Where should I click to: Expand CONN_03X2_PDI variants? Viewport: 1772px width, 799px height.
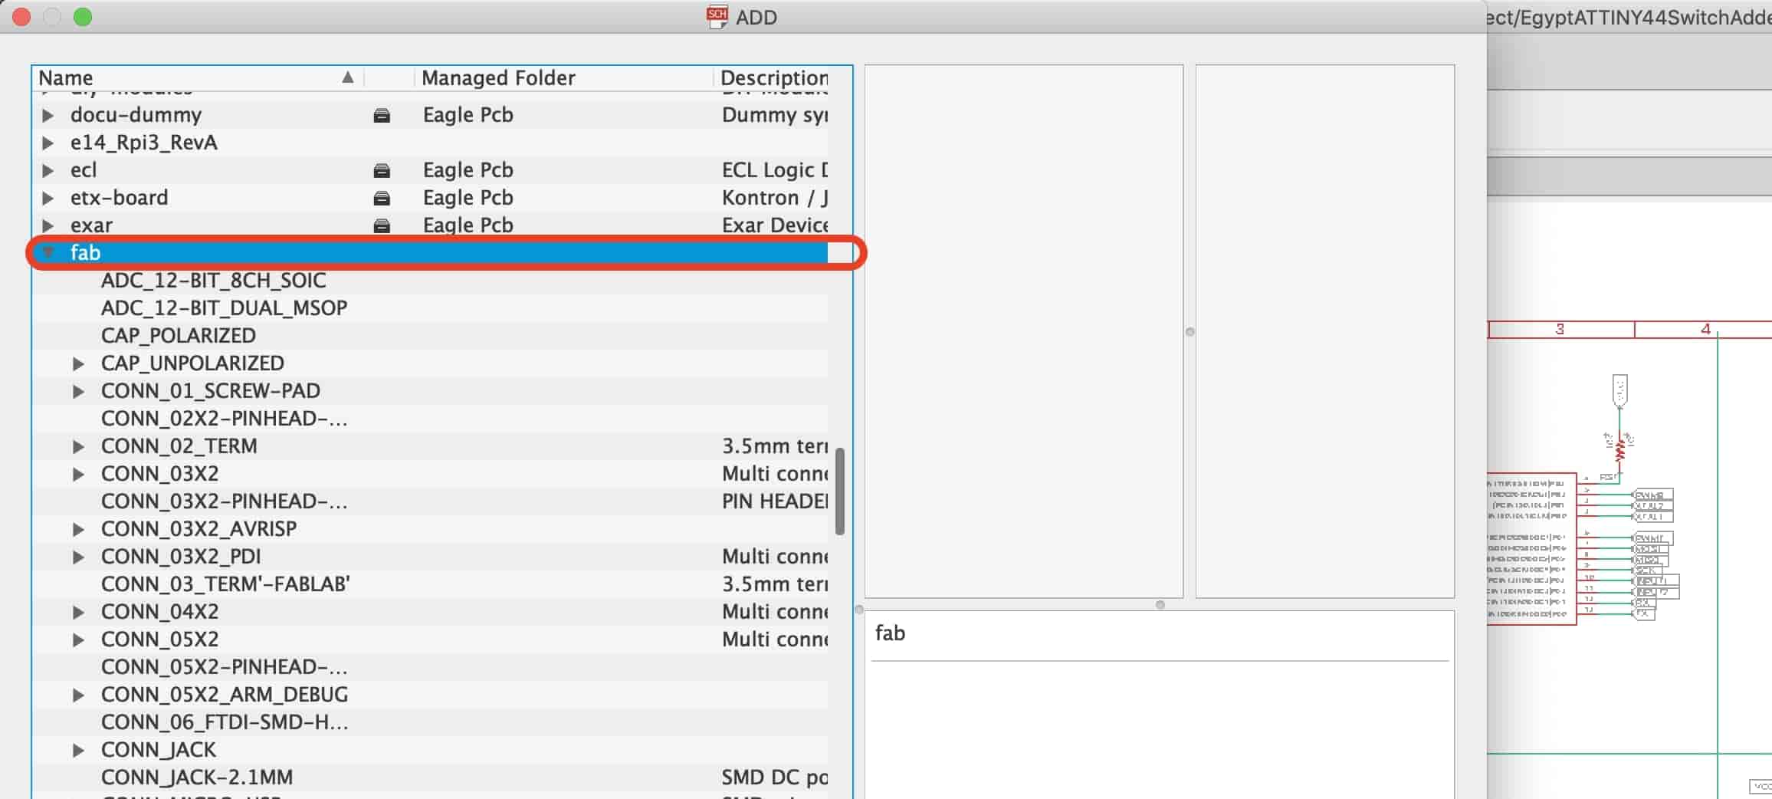(x=78, y=557)
